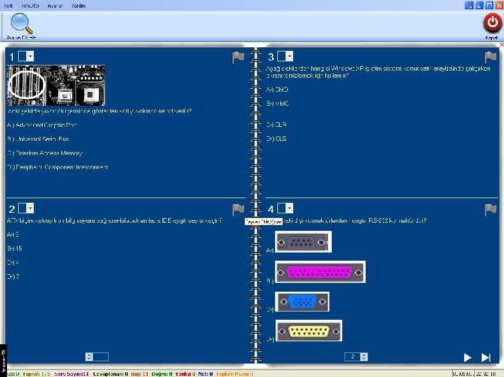Click the Cevaplanan status entry
This screenshot has height=377, width=504.
110,373
